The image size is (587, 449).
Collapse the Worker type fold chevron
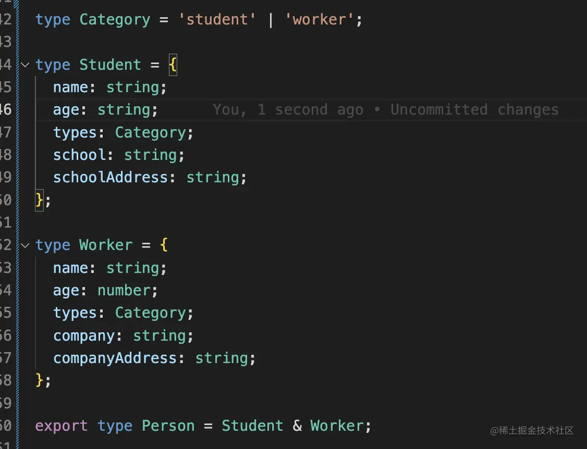click(x=25, y=245)
